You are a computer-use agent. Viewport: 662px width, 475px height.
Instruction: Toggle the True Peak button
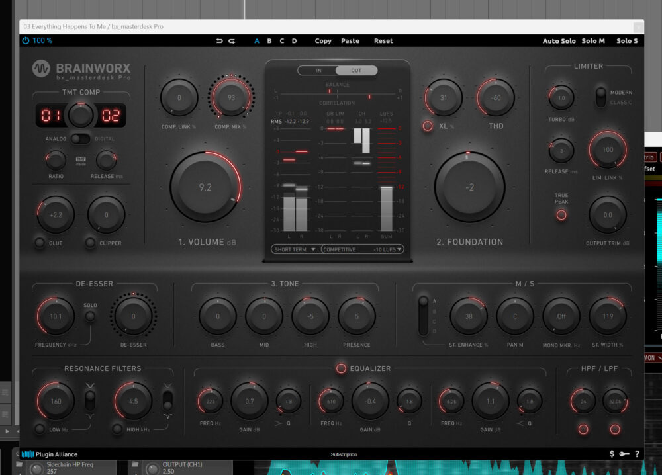click(561, 215)
